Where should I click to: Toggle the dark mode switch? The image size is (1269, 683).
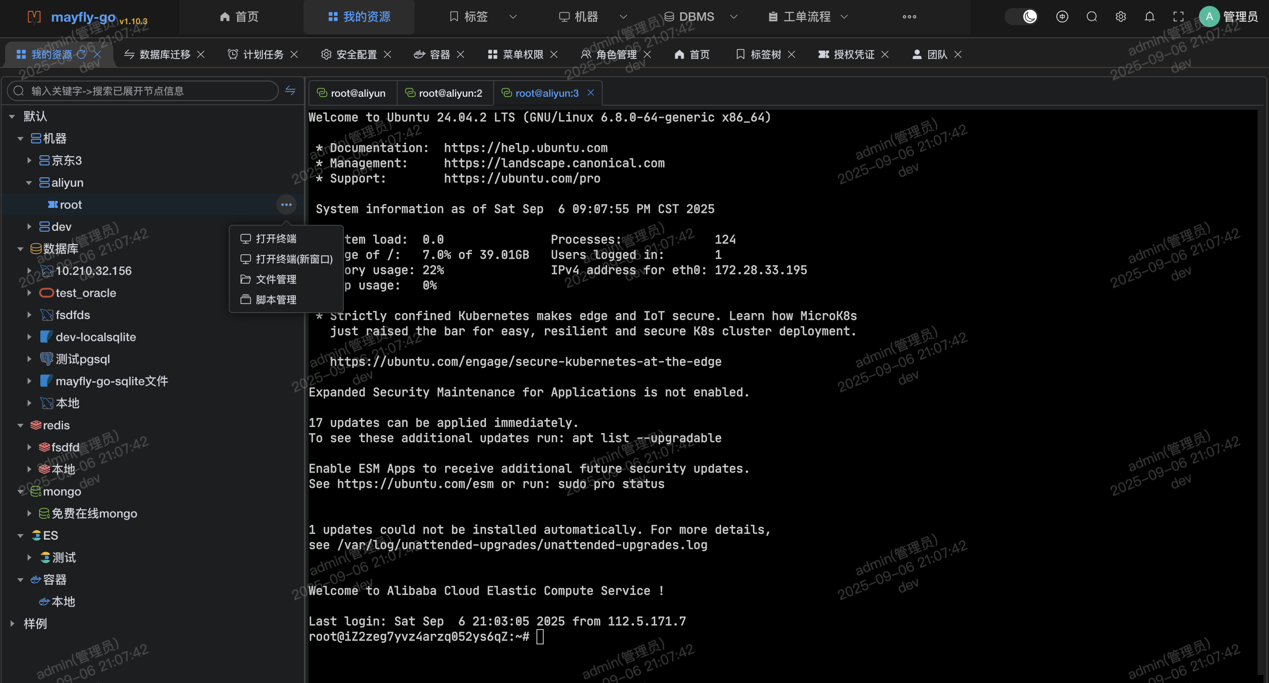(x=1022, y=17)
